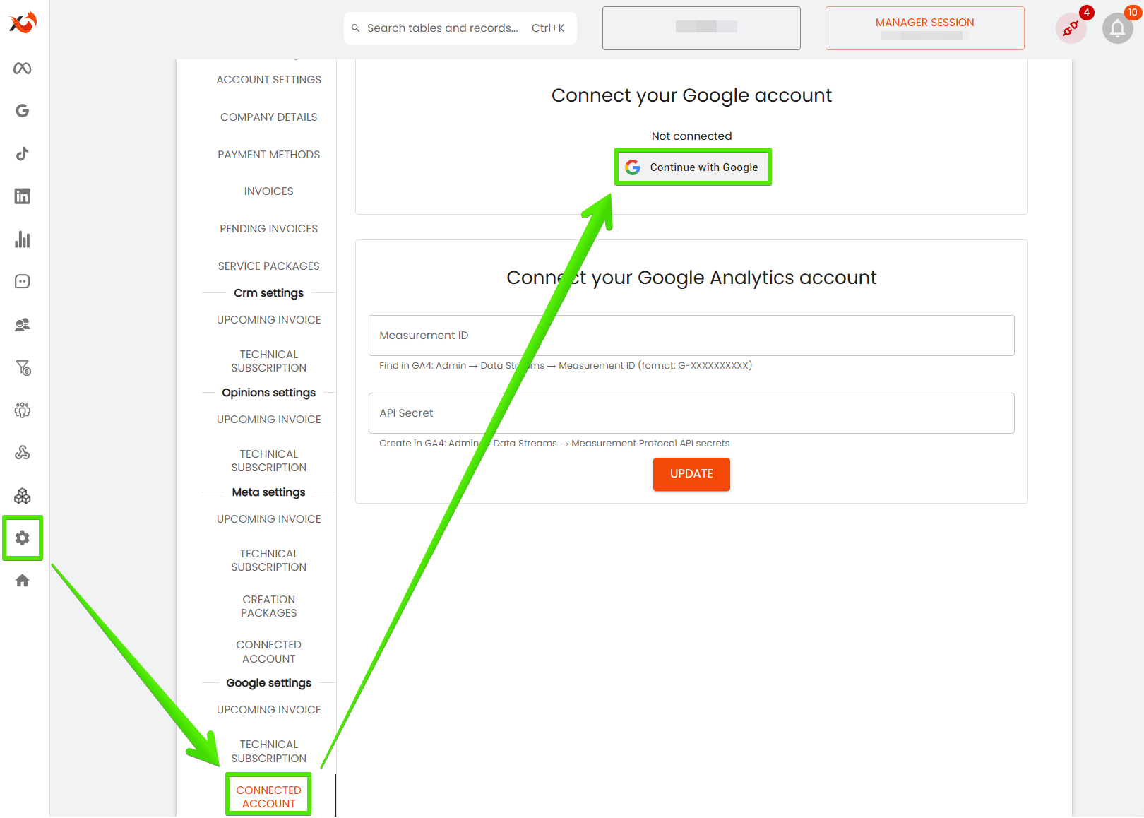The image size is (1144, 818).
Task: Open the chat bubble sidebar icon
Action: [23, 282]
